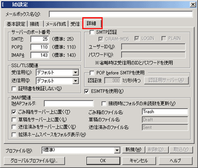The width and height of the screenshot is (198, 168).
Task: Click the SMTP port number field
Action: point(40,39)
